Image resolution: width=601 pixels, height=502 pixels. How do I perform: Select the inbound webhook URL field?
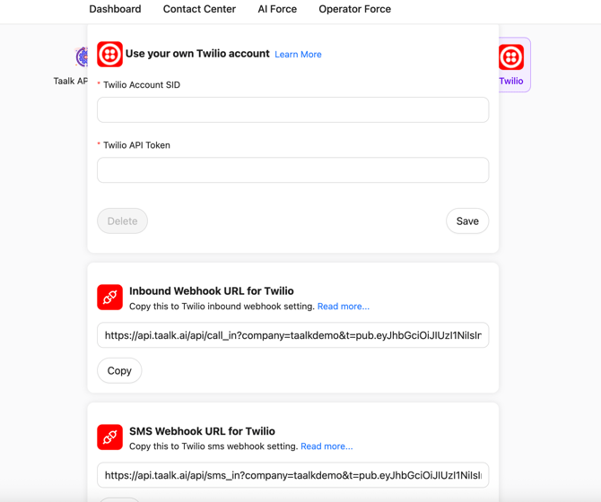click(292, 335)
